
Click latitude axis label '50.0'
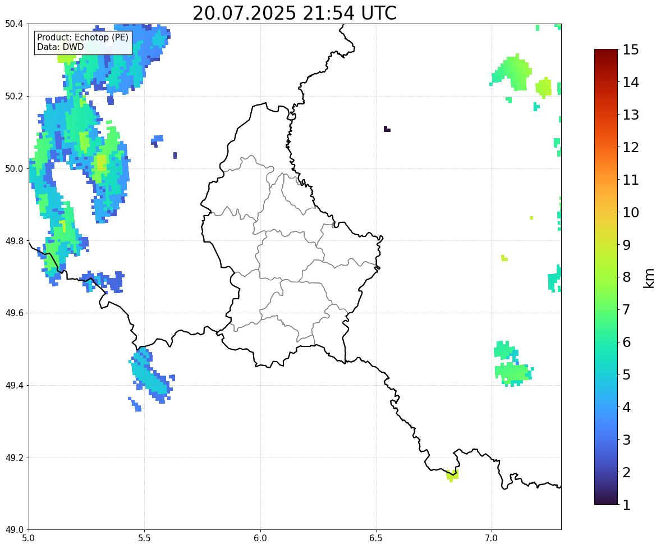tap(14, 169)
